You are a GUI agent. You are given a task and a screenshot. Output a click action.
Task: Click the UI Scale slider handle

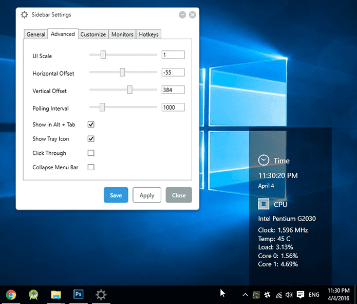103,55
